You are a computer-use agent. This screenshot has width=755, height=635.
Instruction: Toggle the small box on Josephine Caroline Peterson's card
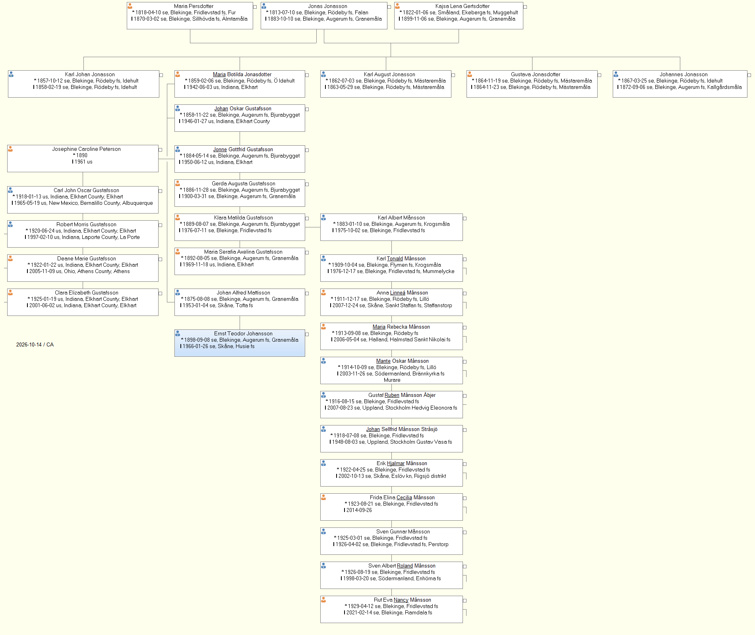click(x=161, y=150)
